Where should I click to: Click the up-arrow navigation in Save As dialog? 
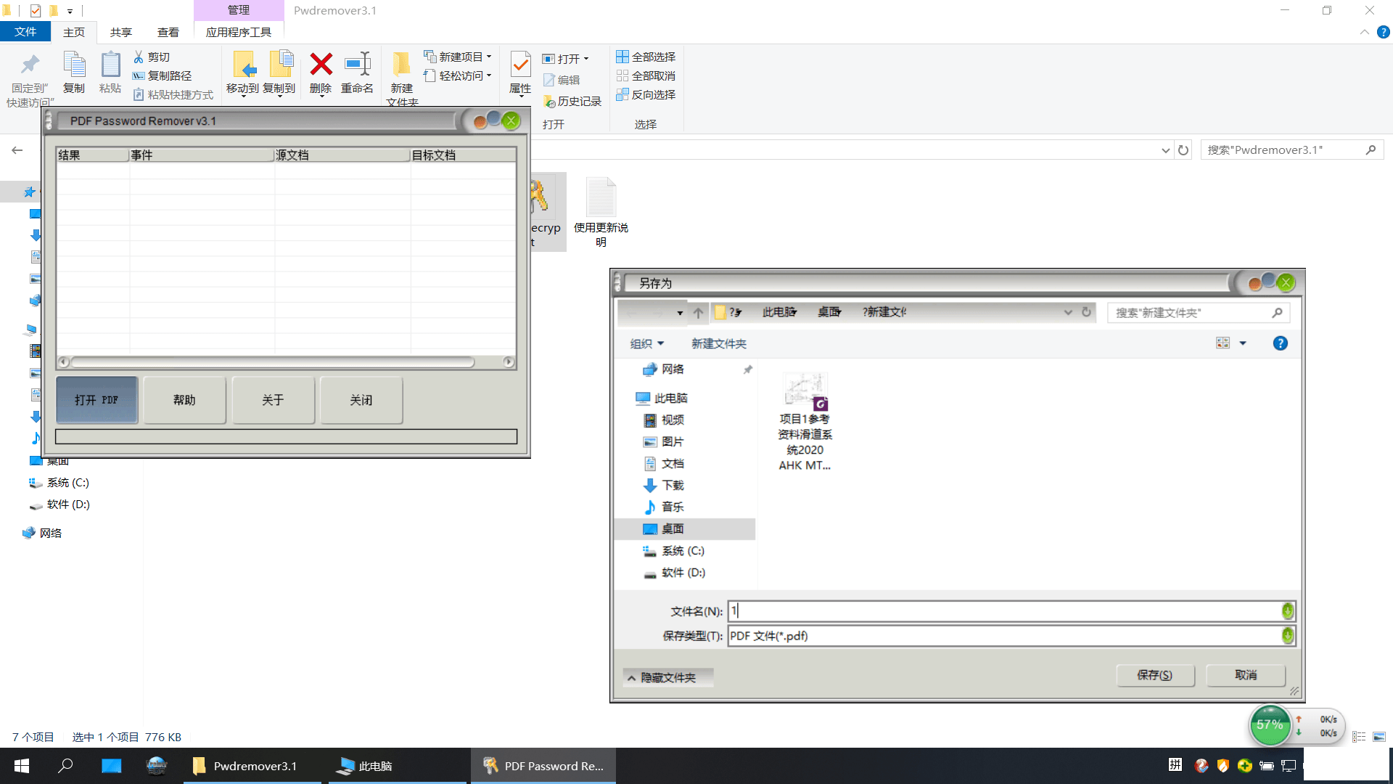698,313
